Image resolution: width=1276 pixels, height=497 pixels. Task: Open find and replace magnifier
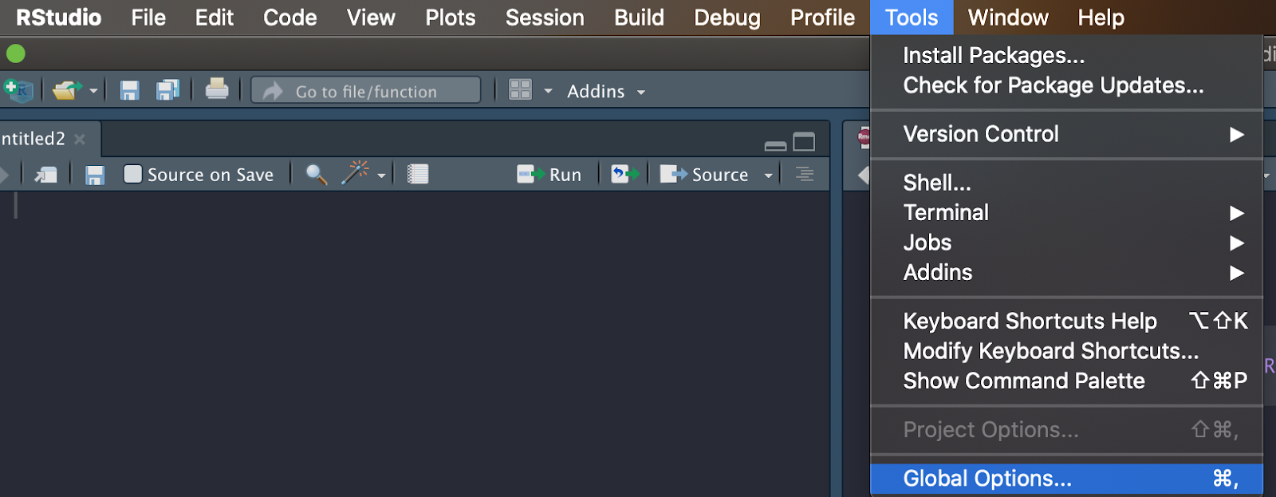coord(316,175)
